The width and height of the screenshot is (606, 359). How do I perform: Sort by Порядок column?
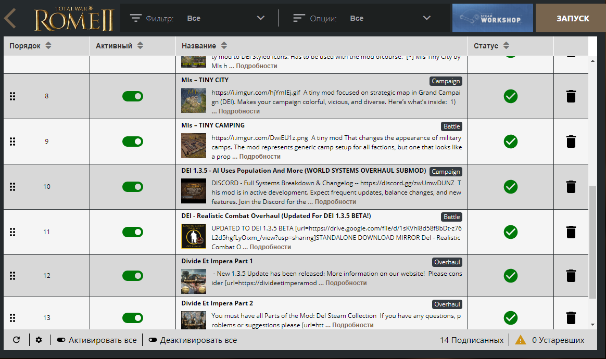31,46
